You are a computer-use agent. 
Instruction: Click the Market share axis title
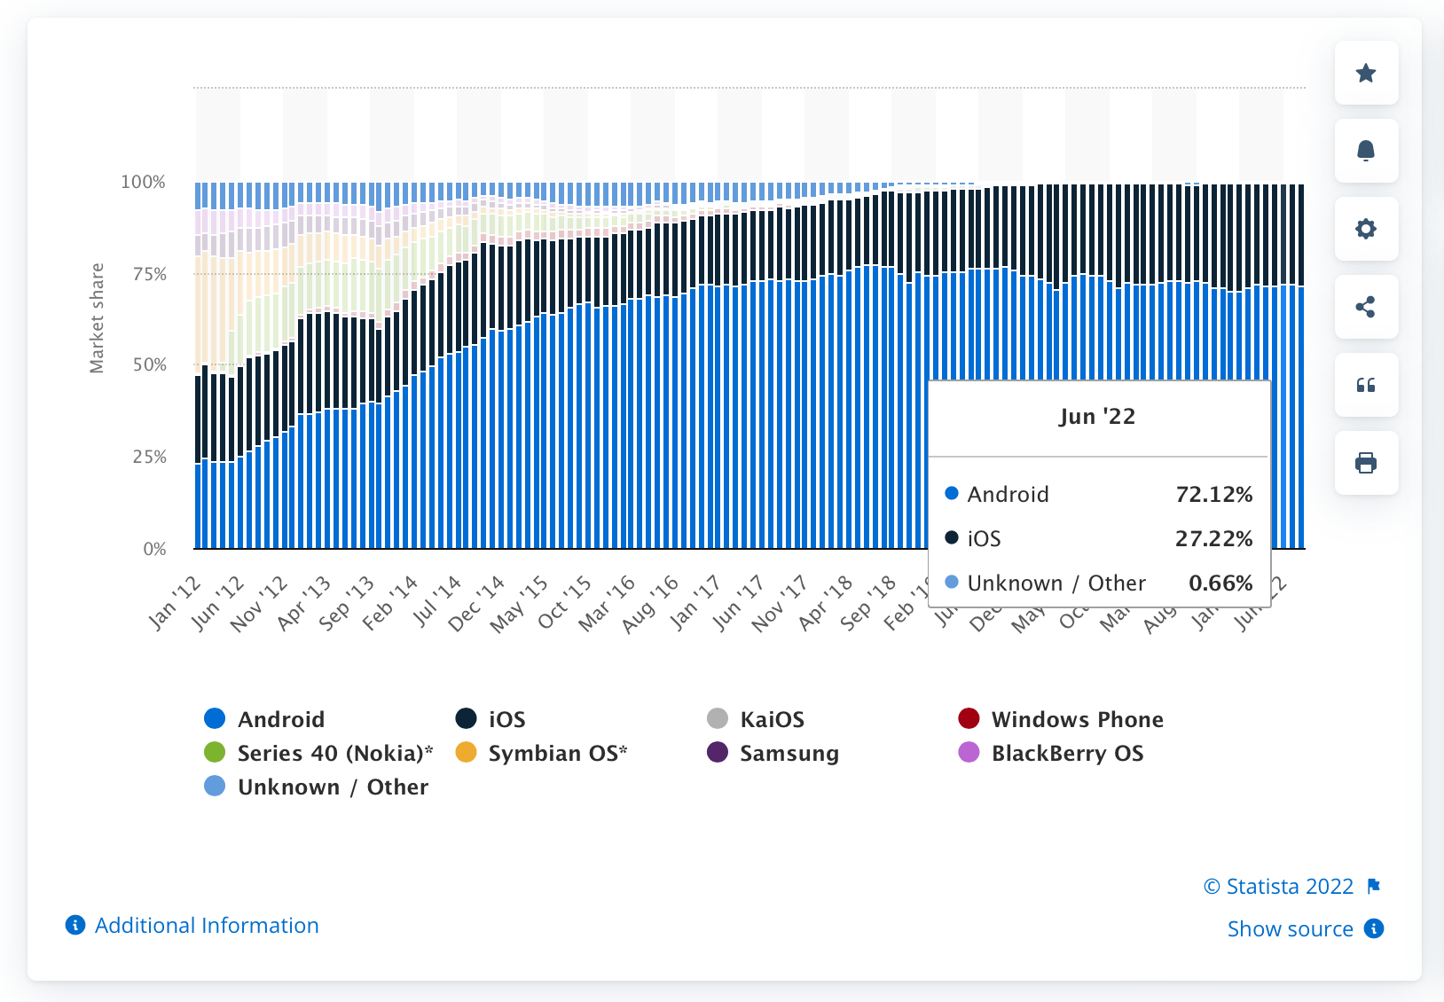tap(97, 318)
